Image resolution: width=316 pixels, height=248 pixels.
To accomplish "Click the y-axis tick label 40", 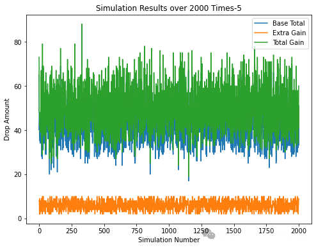I will pyautogui.click(x=18, y=131).
